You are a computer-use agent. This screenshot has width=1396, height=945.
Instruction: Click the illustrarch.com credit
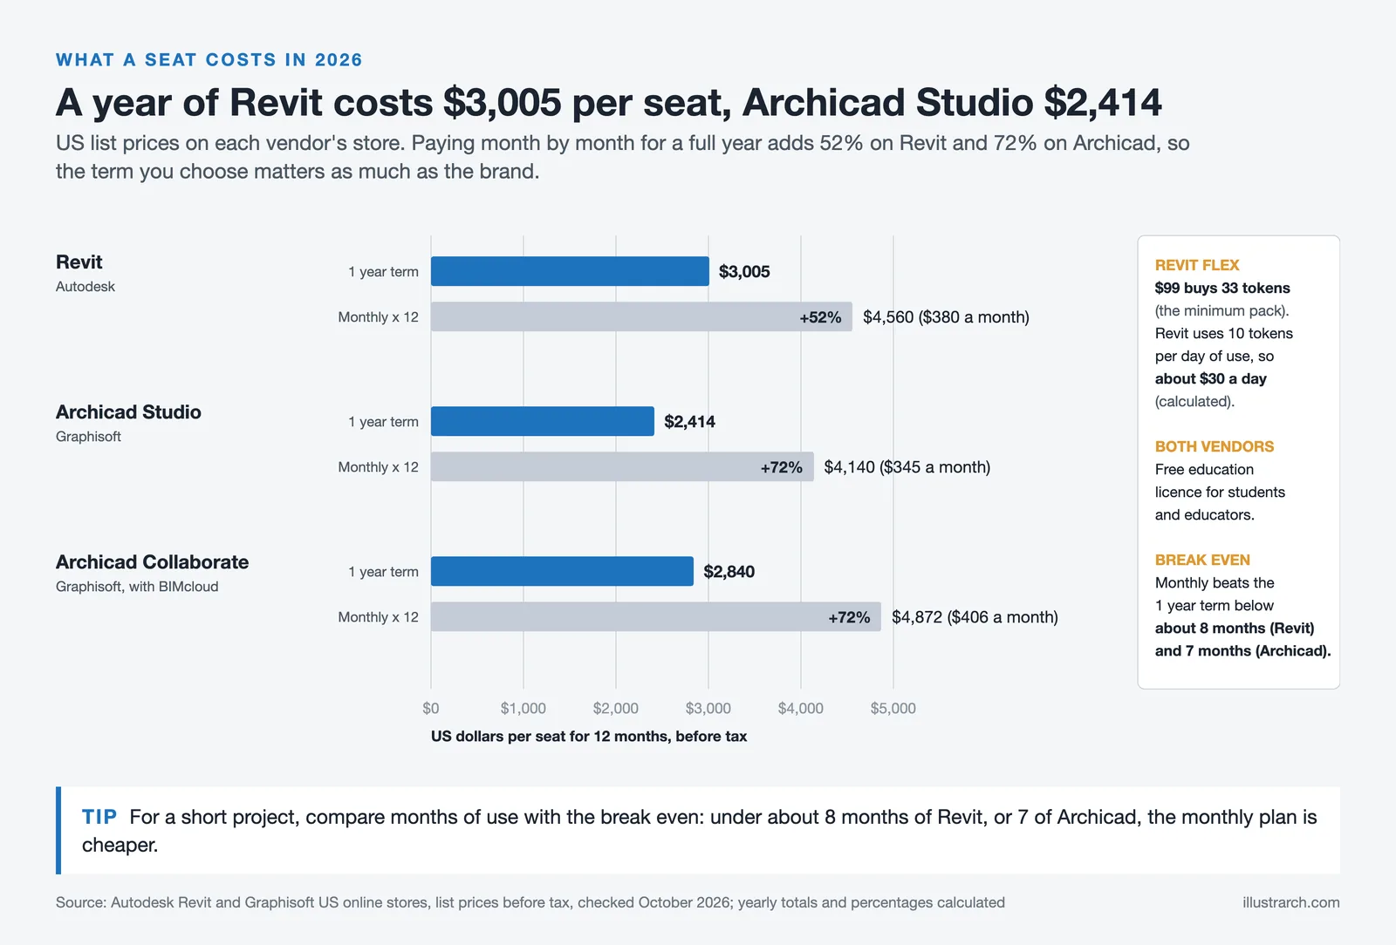[x=1291, y=902]
